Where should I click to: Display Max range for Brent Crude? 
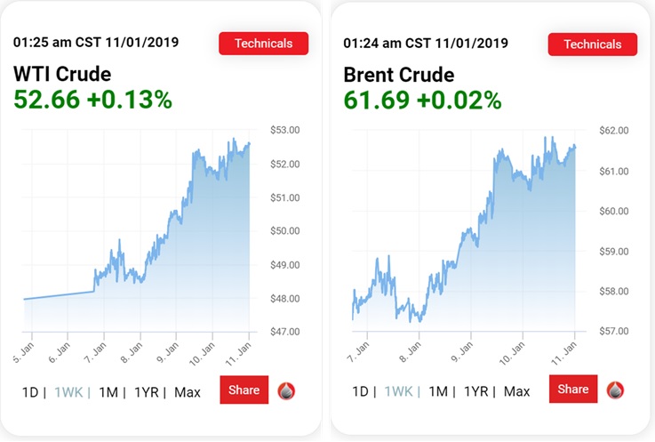[517, 392]
